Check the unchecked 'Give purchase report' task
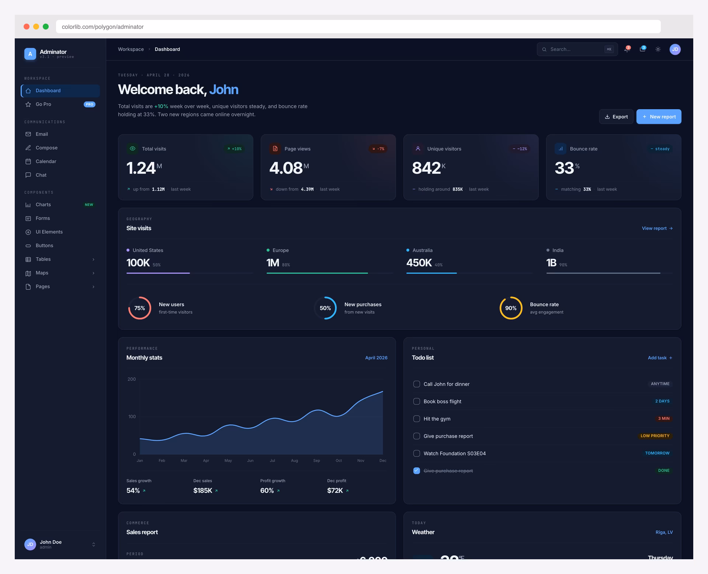 (x=417, y=436)
